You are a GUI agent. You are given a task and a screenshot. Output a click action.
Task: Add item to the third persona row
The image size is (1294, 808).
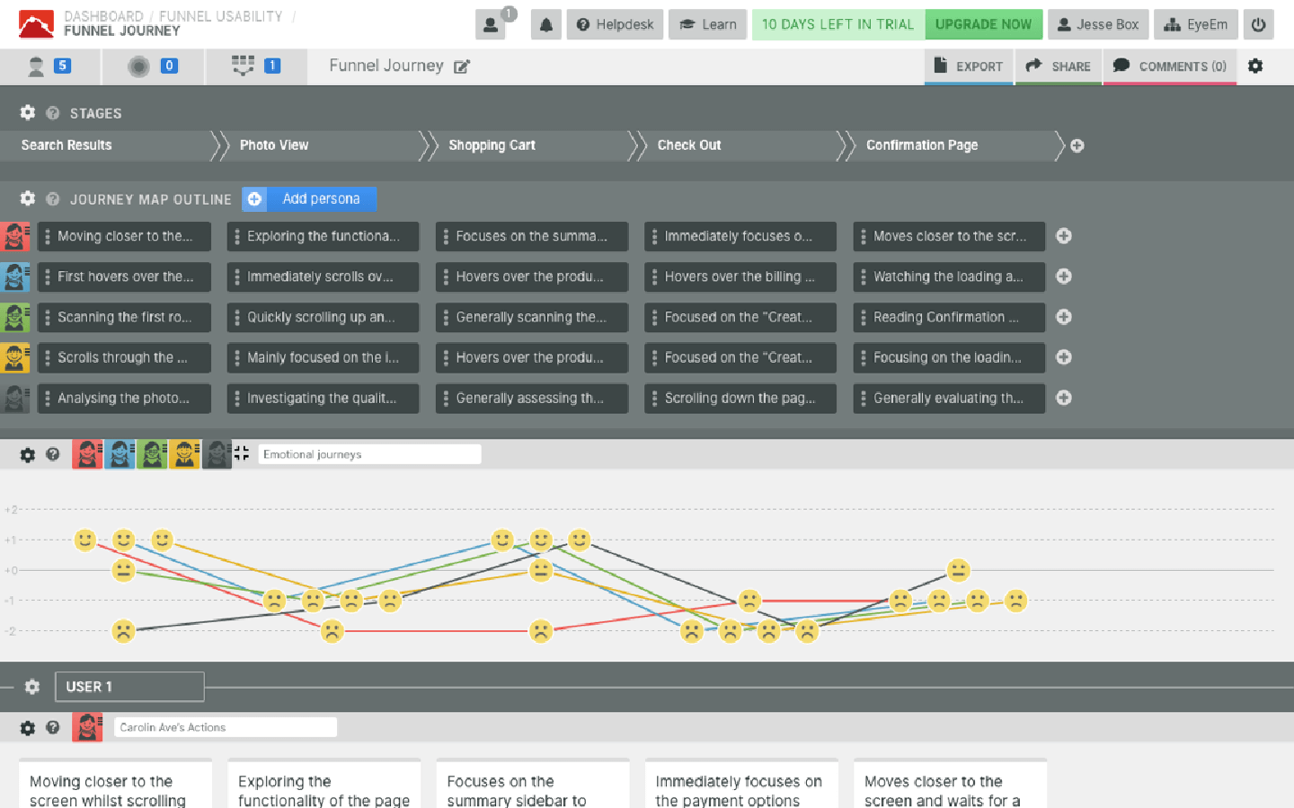[1064, 317]
